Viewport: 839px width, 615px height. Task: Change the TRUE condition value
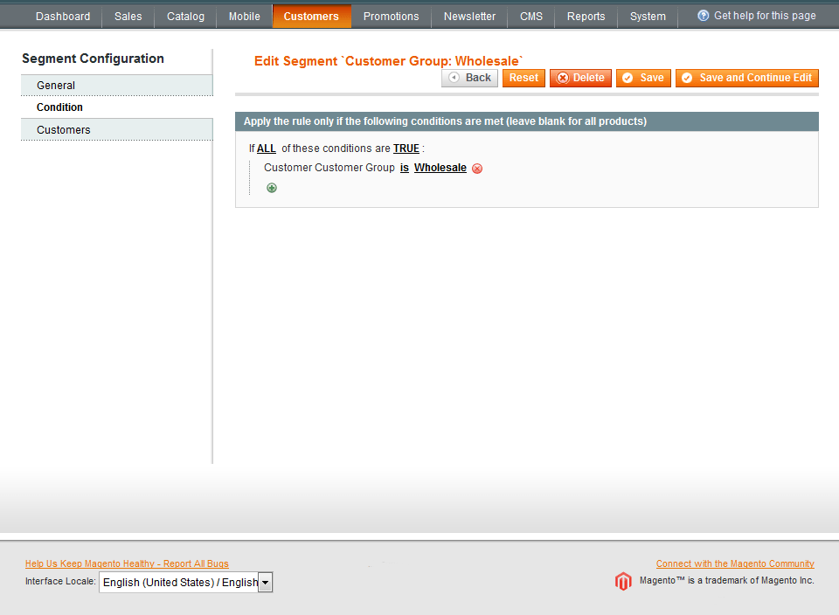point(406,149)
